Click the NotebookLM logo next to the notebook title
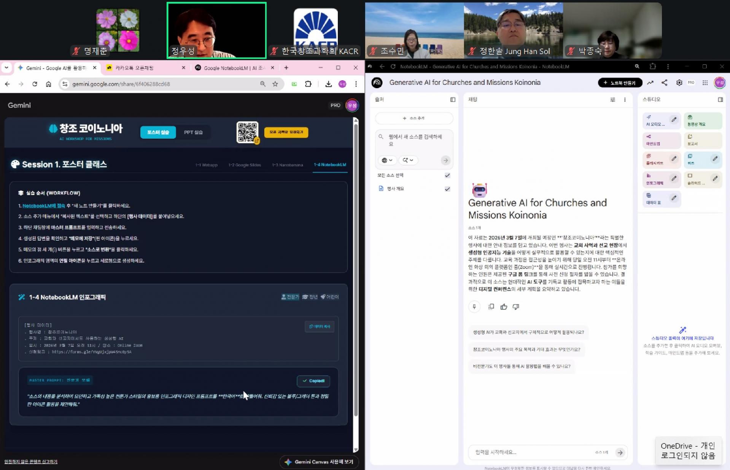Image resolution: width=730 pixels, height=470 pixels. pos(377,83)
